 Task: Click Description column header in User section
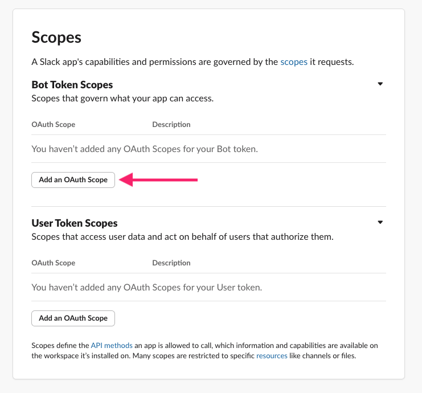pos(171,263)
